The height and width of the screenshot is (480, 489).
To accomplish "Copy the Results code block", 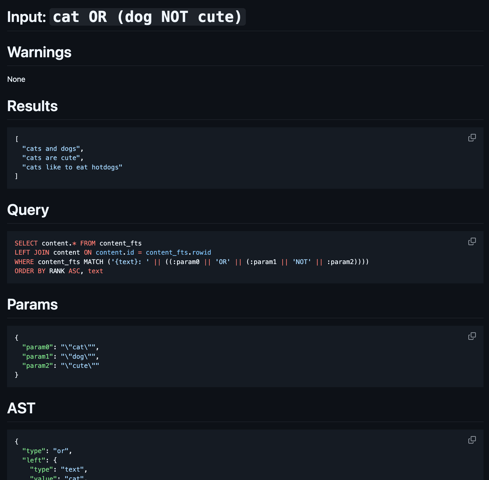I will 472,138.
